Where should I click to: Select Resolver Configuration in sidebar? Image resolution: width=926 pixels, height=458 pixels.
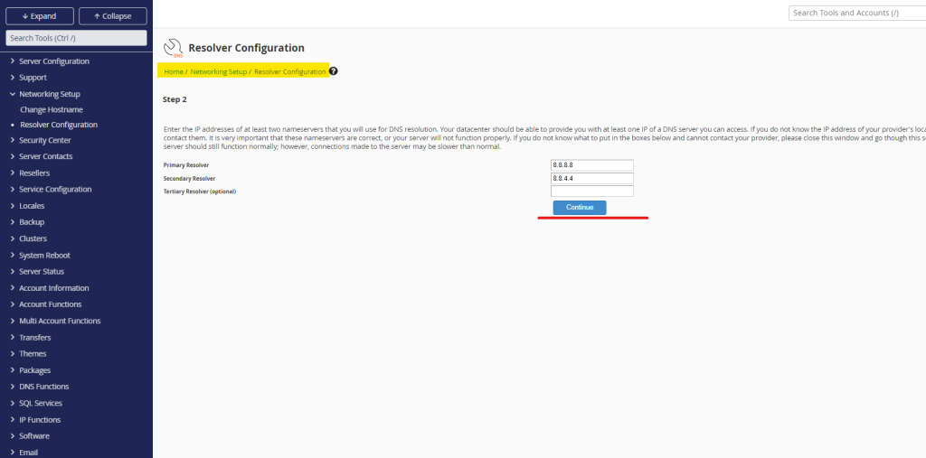pyautogui.click(x=59, y=125)
